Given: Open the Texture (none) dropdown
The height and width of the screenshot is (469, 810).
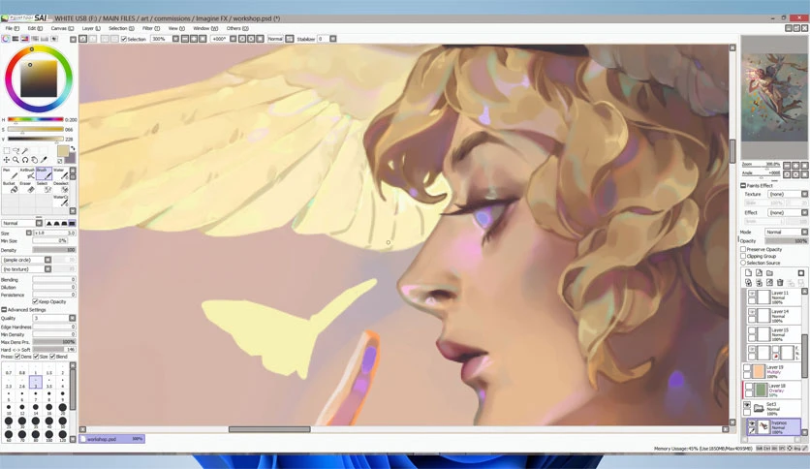Looking at the screenshot, I should 788,194.
